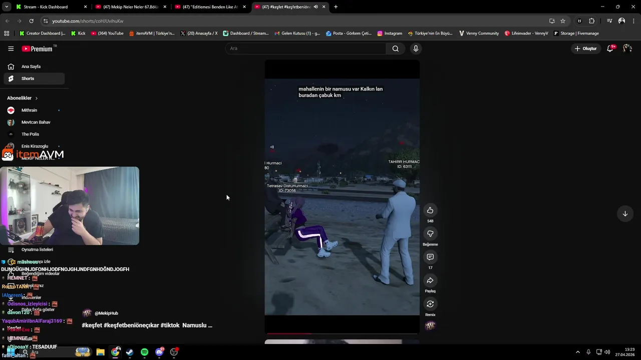Open Chrome tab search dropdown arrow
This screenshot has width=641, height=360.
pos(7,7)
